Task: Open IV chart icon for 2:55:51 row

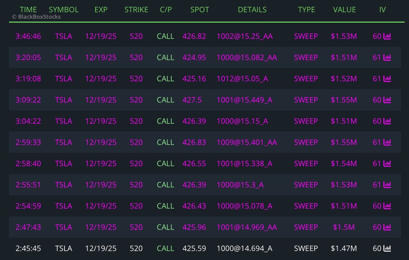Action: 387,184
